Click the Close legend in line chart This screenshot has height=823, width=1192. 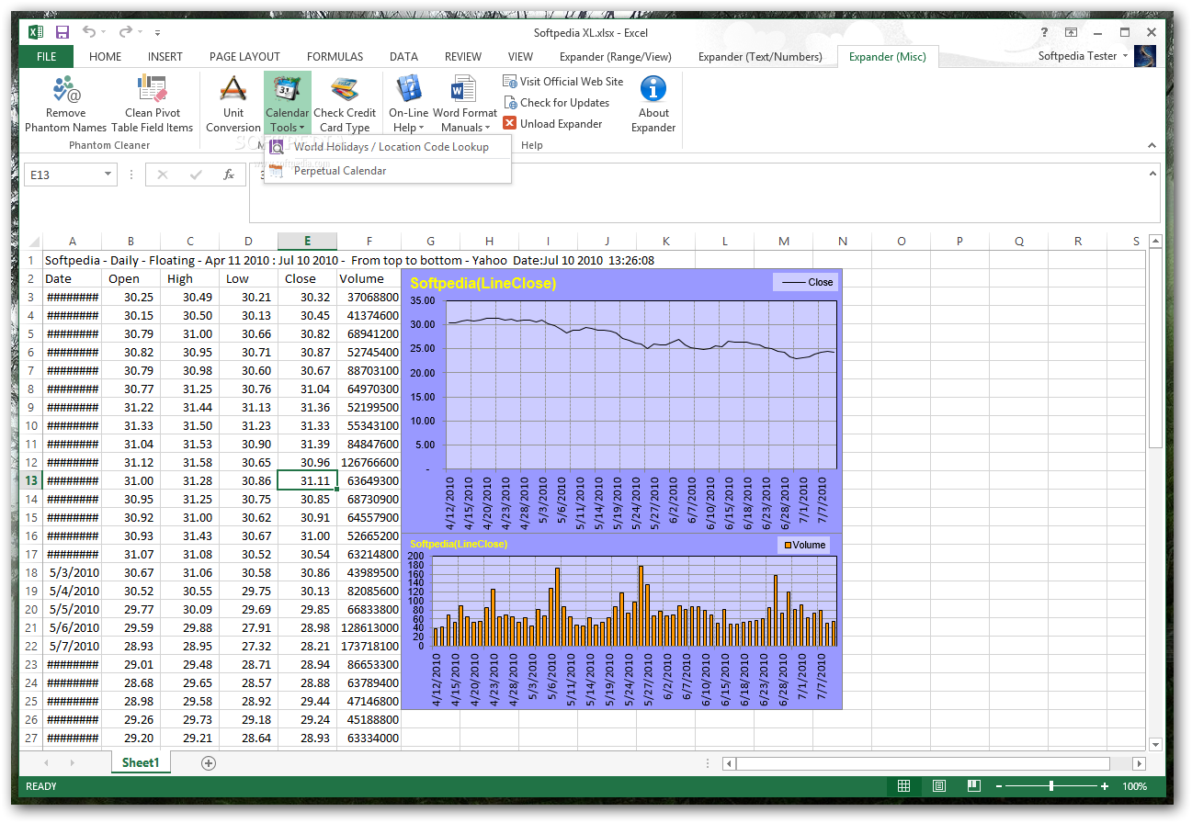click(805, 282)
